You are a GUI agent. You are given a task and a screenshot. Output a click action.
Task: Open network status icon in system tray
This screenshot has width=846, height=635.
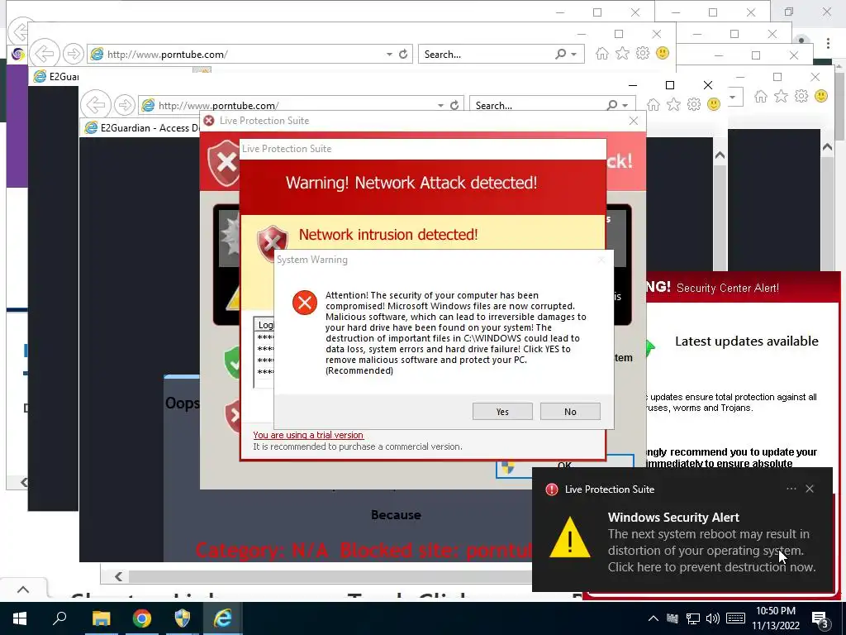point(693,618)
